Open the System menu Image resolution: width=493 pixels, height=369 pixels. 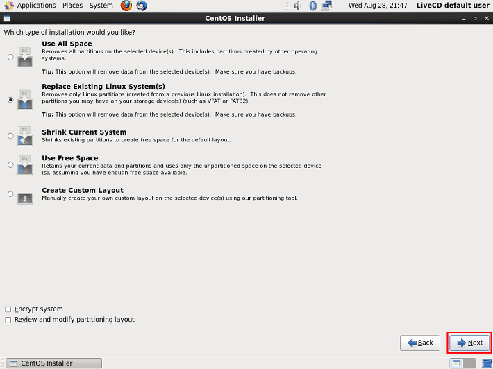point(101,6)
